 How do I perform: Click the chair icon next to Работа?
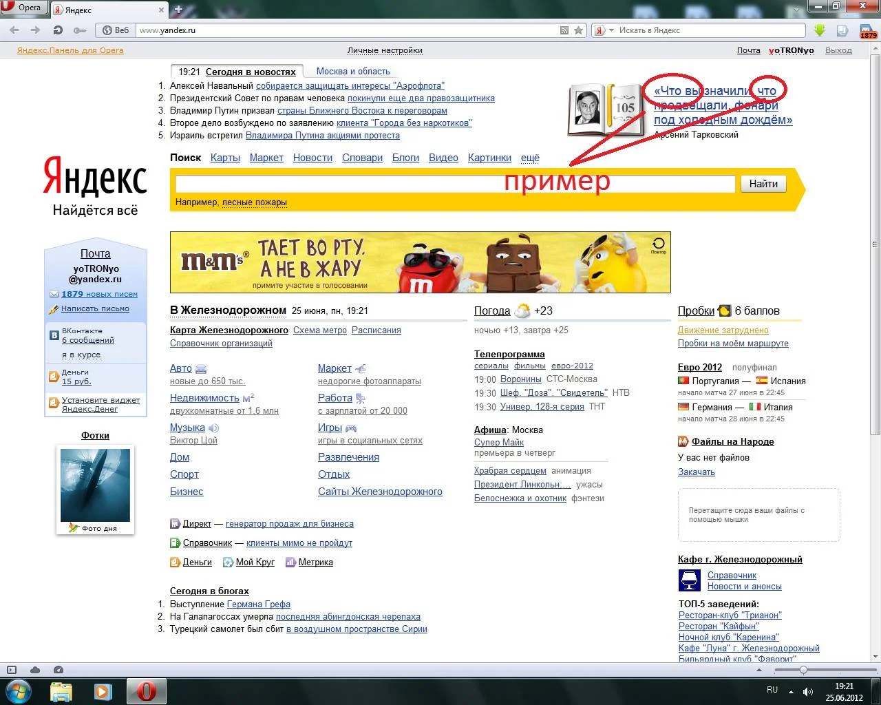360,399
